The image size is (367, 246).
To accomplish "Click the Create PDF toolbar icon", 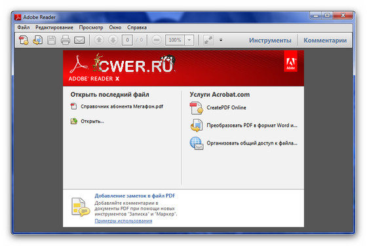I will click(24, 40).
